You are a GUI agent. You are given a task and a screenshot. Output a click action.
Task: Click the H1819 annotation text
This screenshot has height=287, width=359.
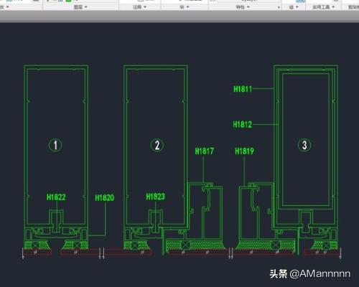pyautogui.click(x=244, y=151)
